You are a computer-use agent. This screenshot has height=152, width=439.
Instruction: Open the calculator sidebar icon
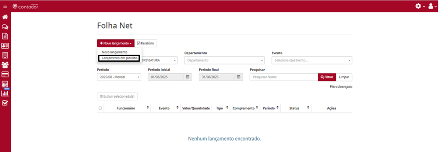coord(5,84)
